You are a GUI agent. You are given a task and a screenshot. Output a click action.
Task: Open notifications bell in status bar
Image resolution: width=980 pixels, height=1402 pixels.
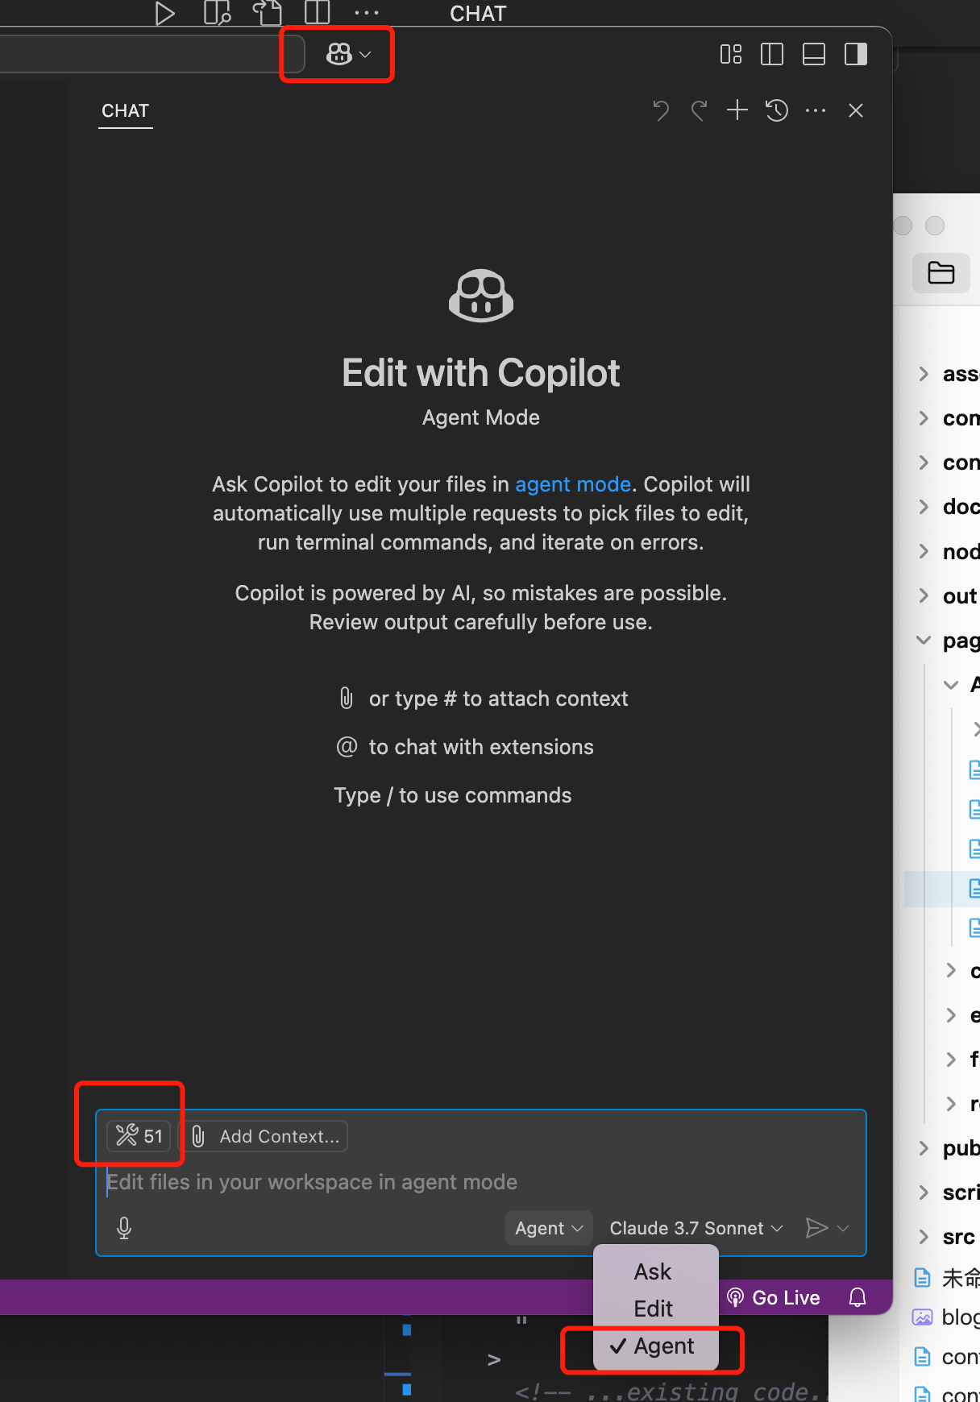click(x=857, y=1297)
